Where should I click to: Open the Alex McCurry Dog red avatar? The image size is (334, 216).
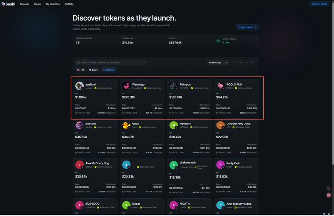pyautogui.click(x=79, y=165)
